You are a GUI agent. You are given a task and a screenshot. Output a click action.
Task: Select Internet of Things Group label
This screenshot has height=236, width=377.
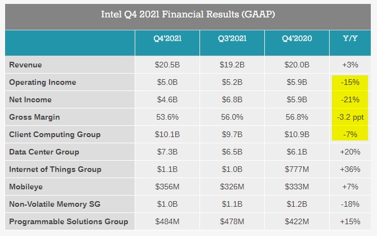point(55,169)
